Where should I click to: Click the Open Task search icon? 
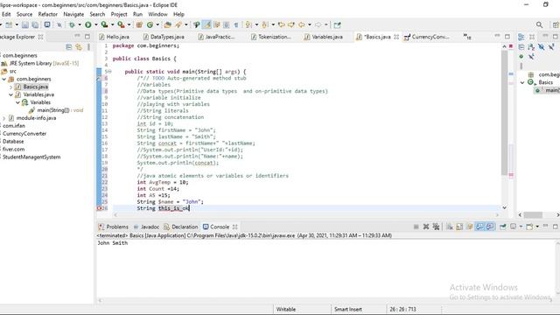click(178, 25)
